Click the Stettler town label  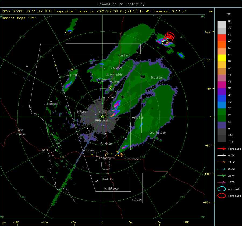tap(157, 78)
